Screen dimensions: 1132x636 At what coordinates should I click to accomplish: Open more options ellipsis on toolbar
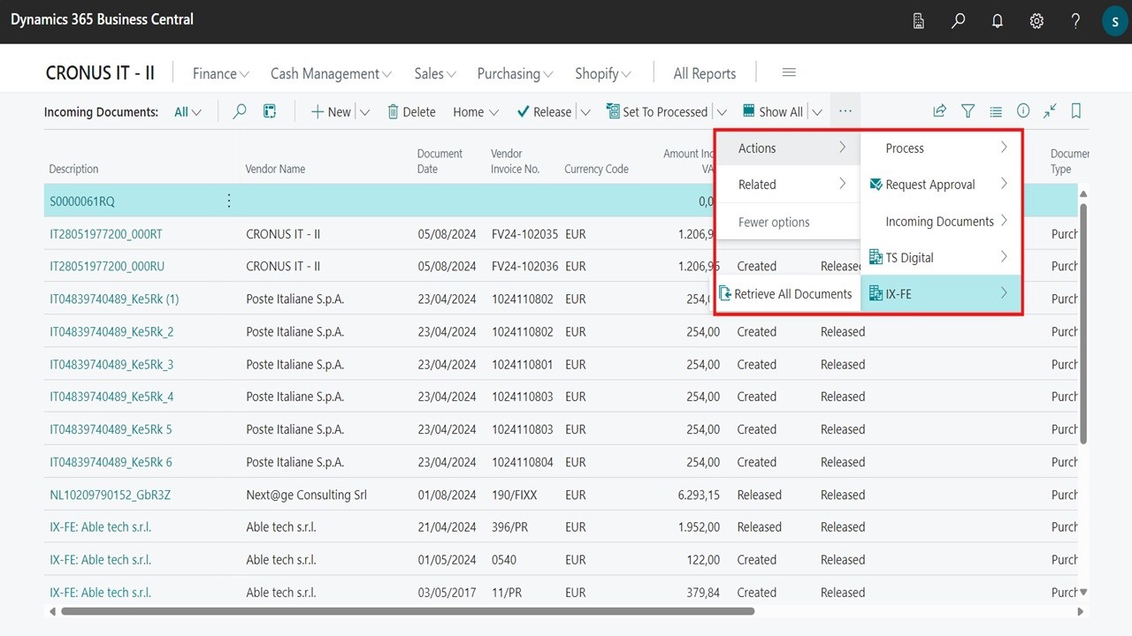845,111
